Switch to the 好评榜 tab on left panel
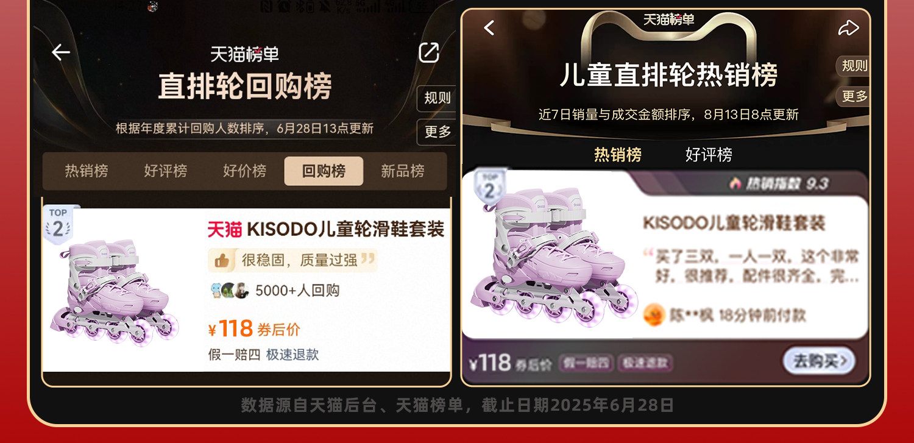Screen dimensions: 914x443 pos(166,171)
